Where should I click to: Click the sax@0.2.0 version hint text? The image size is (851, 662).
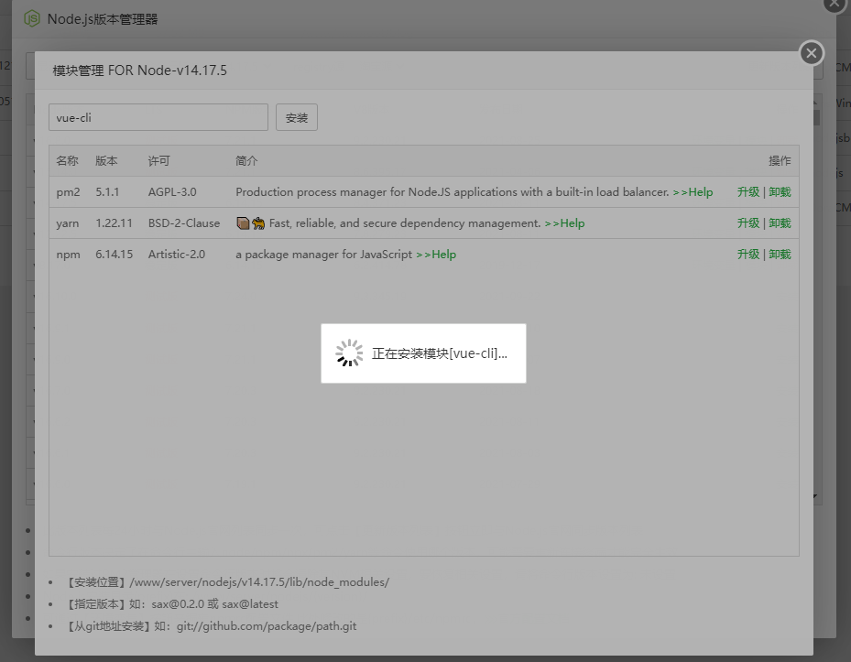coord(172,604)
